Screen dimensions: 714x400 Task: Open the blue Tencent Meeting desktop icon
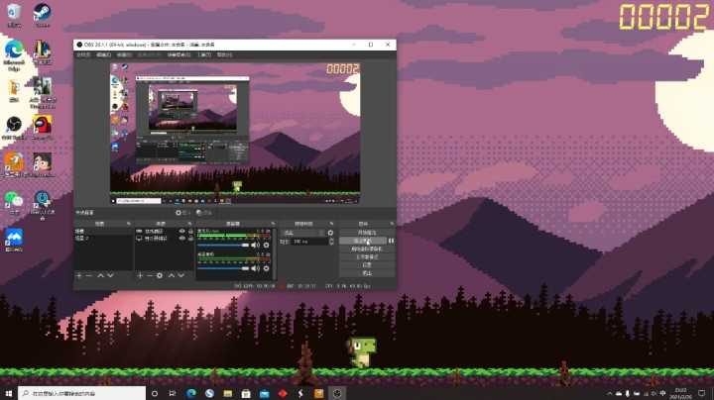[14, 240]
